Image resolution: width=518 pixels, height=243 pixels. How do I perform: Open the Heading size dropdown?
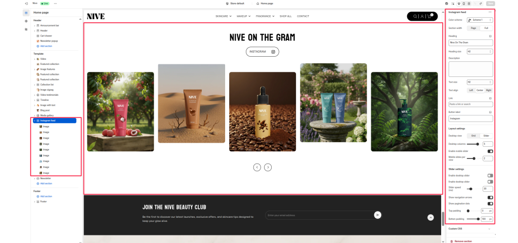pyautogui.click(x=480, y=52)
